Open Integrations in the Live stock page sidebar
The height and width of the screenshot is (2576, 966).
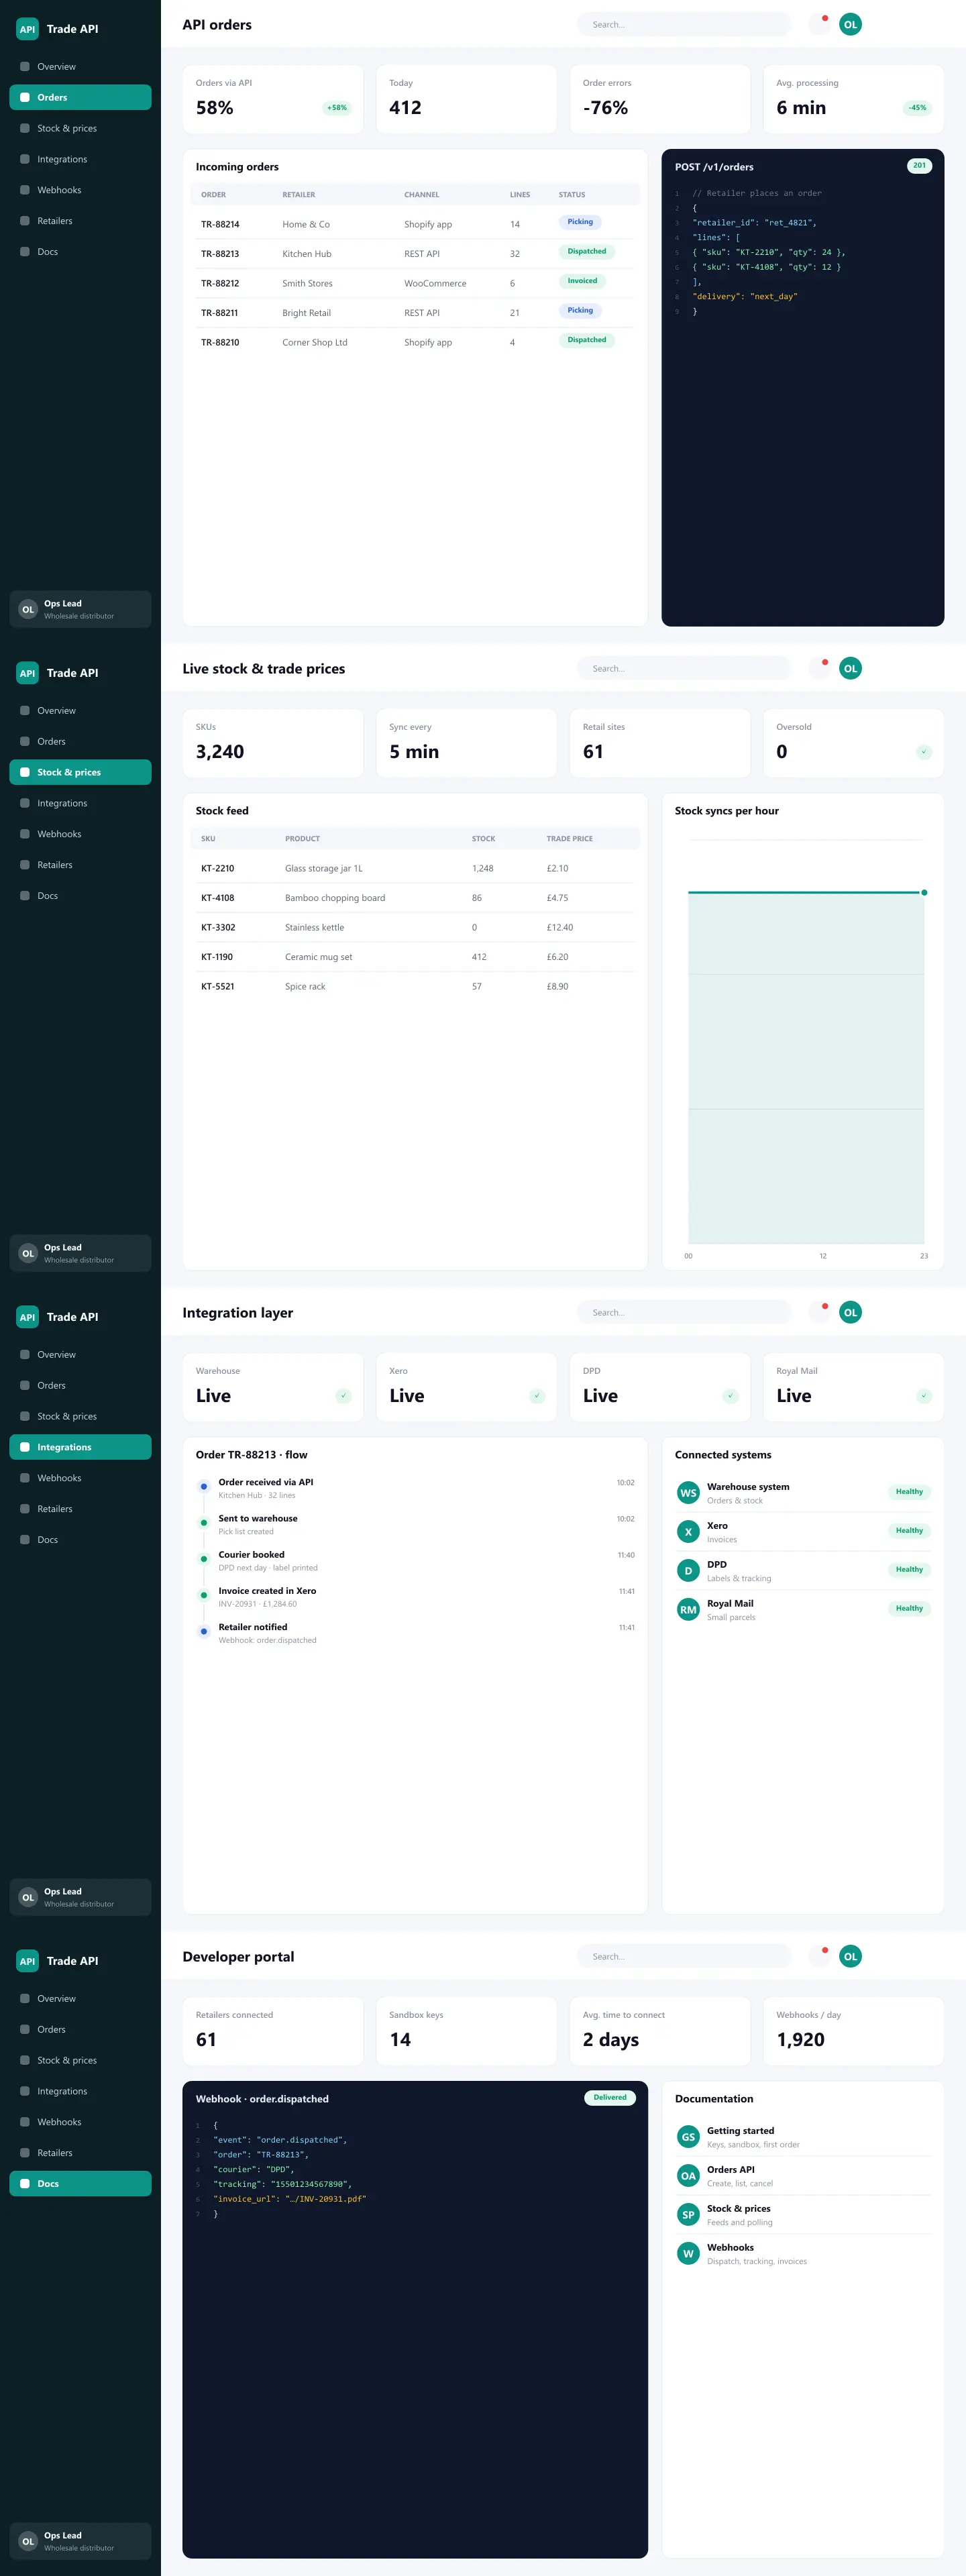pos(80,803)
